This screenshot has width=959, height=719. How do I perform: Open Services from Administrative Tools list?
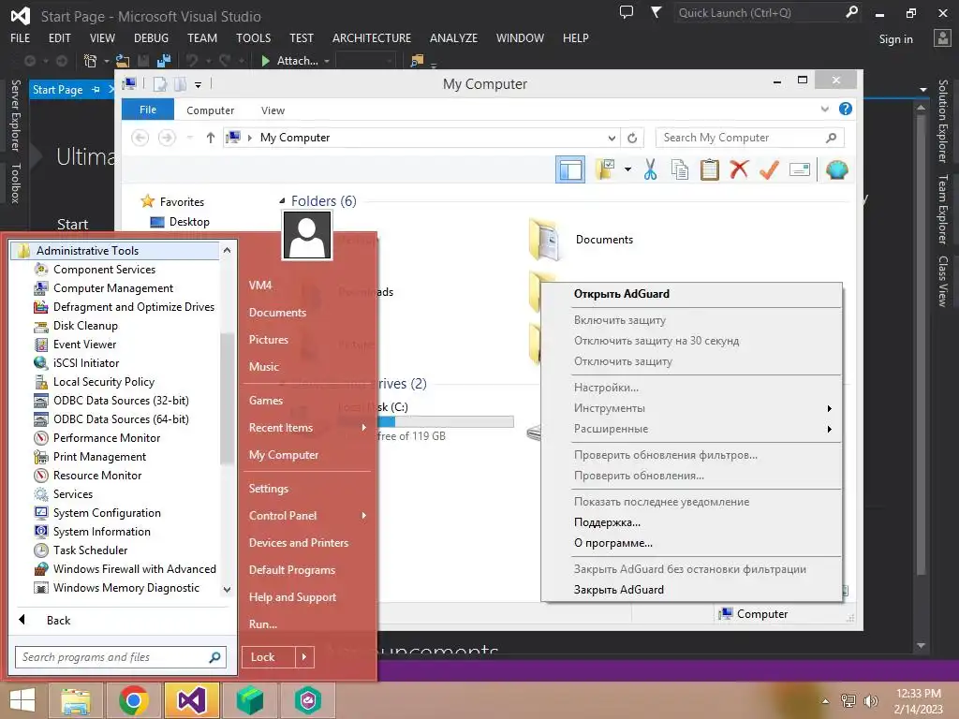[73, 494]
